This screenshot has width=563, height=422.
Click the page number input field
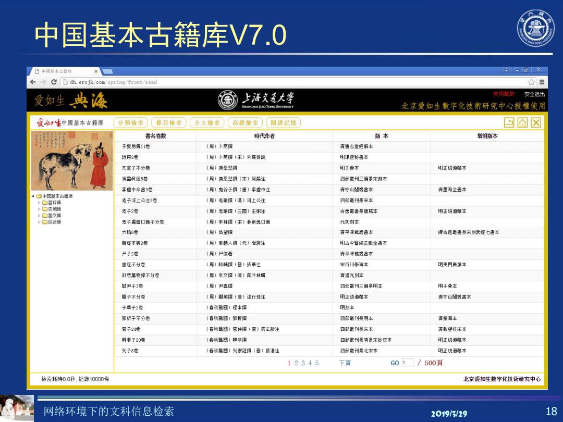[408, 363]
